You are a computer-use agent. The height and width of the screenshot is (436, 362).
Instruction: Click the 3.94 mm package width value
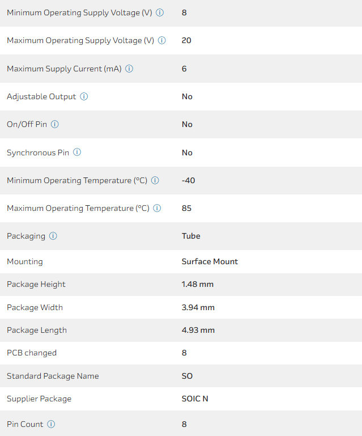[x=198, y=307]
